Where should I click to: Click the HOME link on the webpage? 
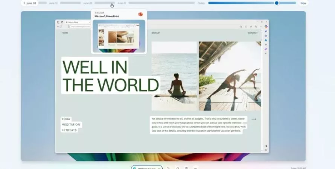coord(65,33)
